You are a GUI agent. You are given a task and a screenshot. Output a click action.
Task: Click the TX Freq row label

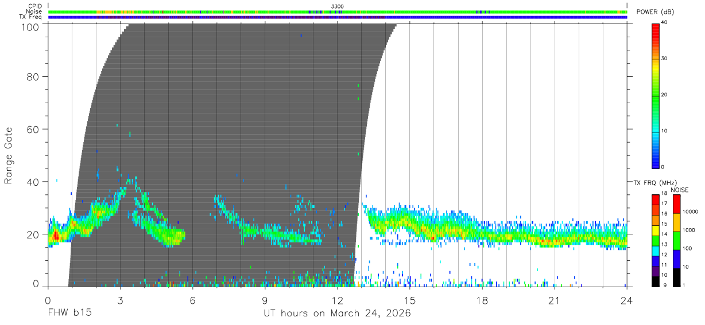31,17
